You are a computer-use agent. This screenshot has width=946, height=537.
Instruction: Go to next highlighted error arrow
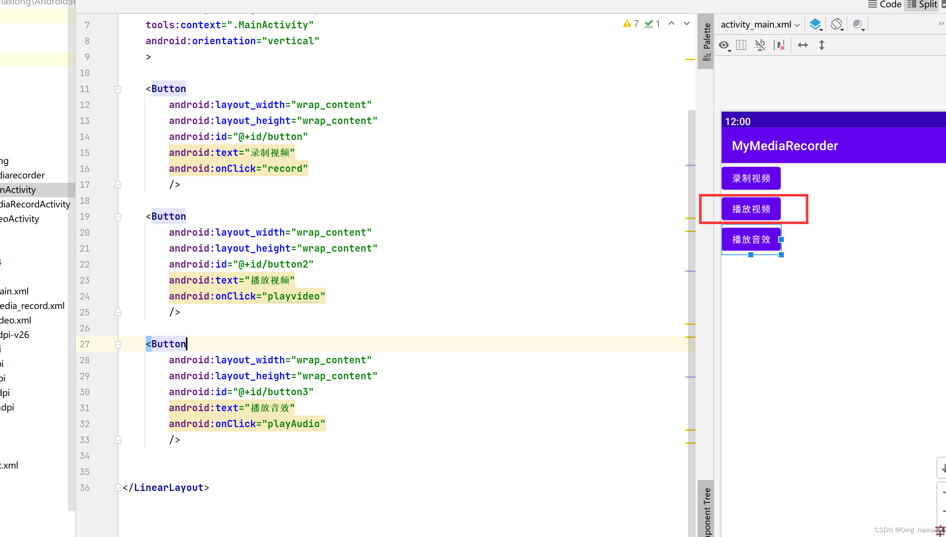coord(687,24)
